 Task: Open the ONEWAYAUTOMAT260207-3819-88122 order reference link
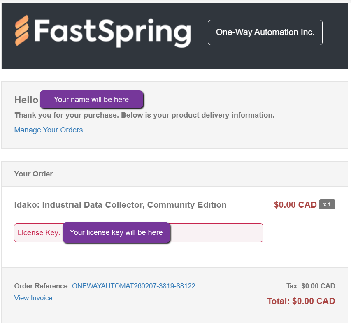pos(133,286)
